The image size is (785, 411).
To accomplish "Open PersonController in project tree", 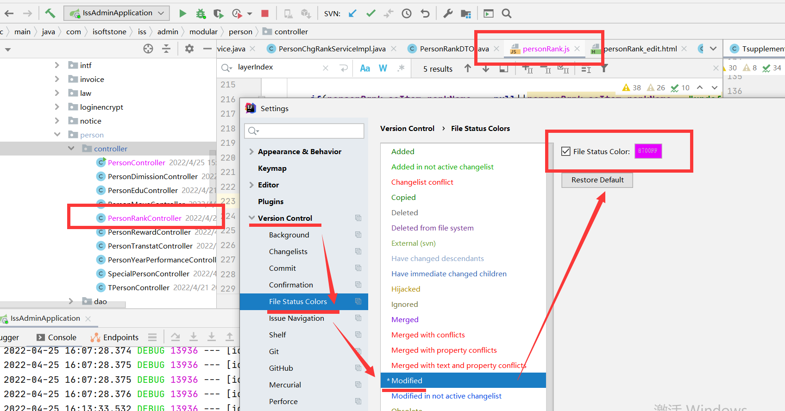I will point(136,162).
